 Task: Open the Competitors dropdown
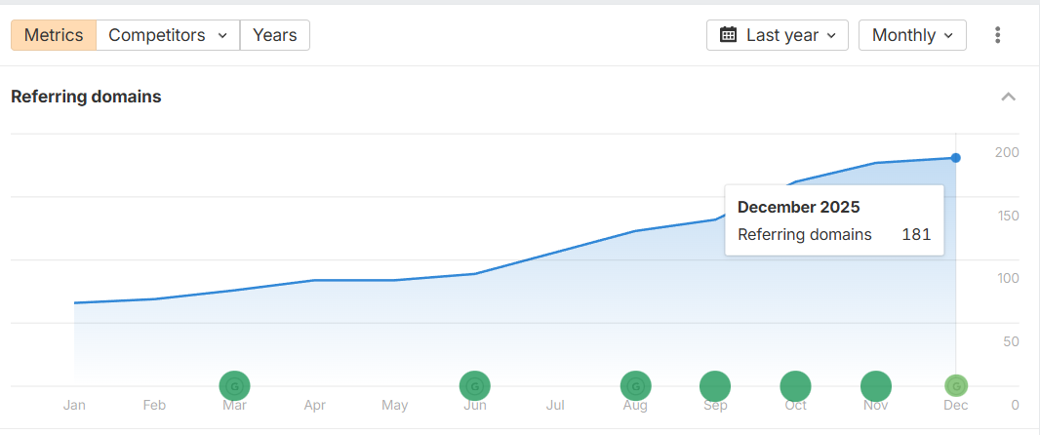pos(168,35)
